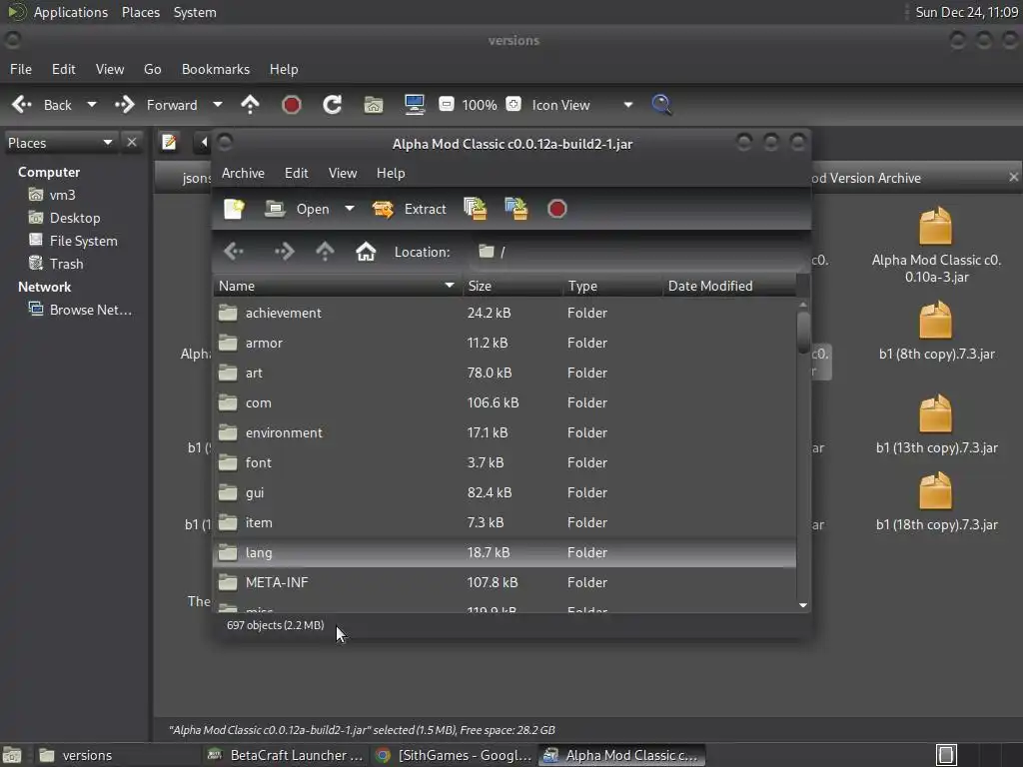Screen dimensions: 1023x767
Task: Go forward in the archive location bar
Action: (x=284, y=251)
